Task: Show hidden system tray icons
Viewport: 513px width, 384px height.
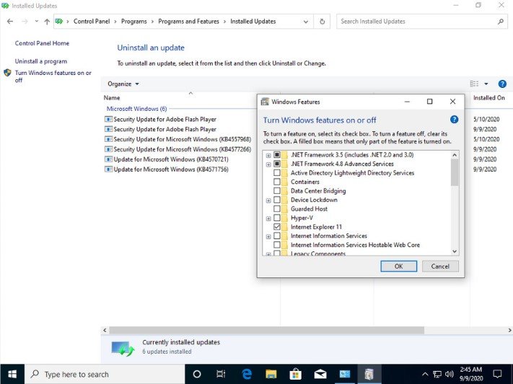Action: [x=425, y=375]
